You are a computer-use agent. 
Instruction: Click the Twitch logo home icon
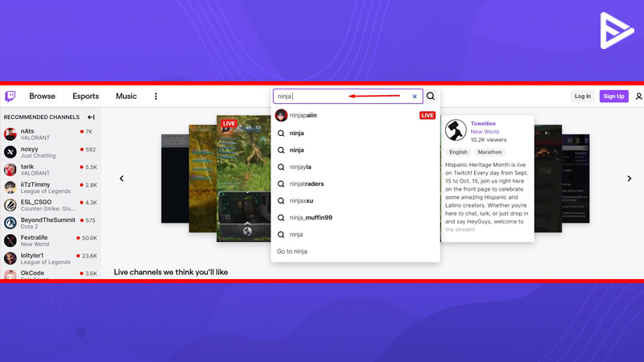click(x=10, y=96)
